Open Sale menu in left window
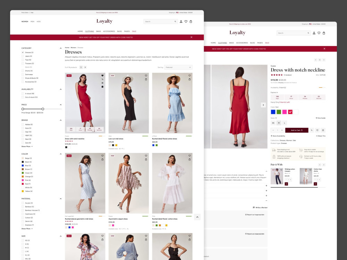The height and width of the screenshot is (260, 347). tap(134, 32)
